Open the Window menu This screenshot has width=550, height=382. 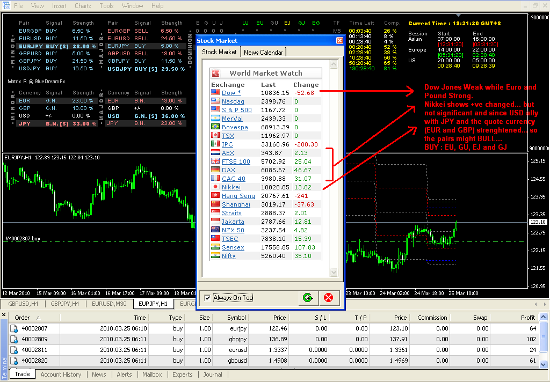(x=132, y=6)
